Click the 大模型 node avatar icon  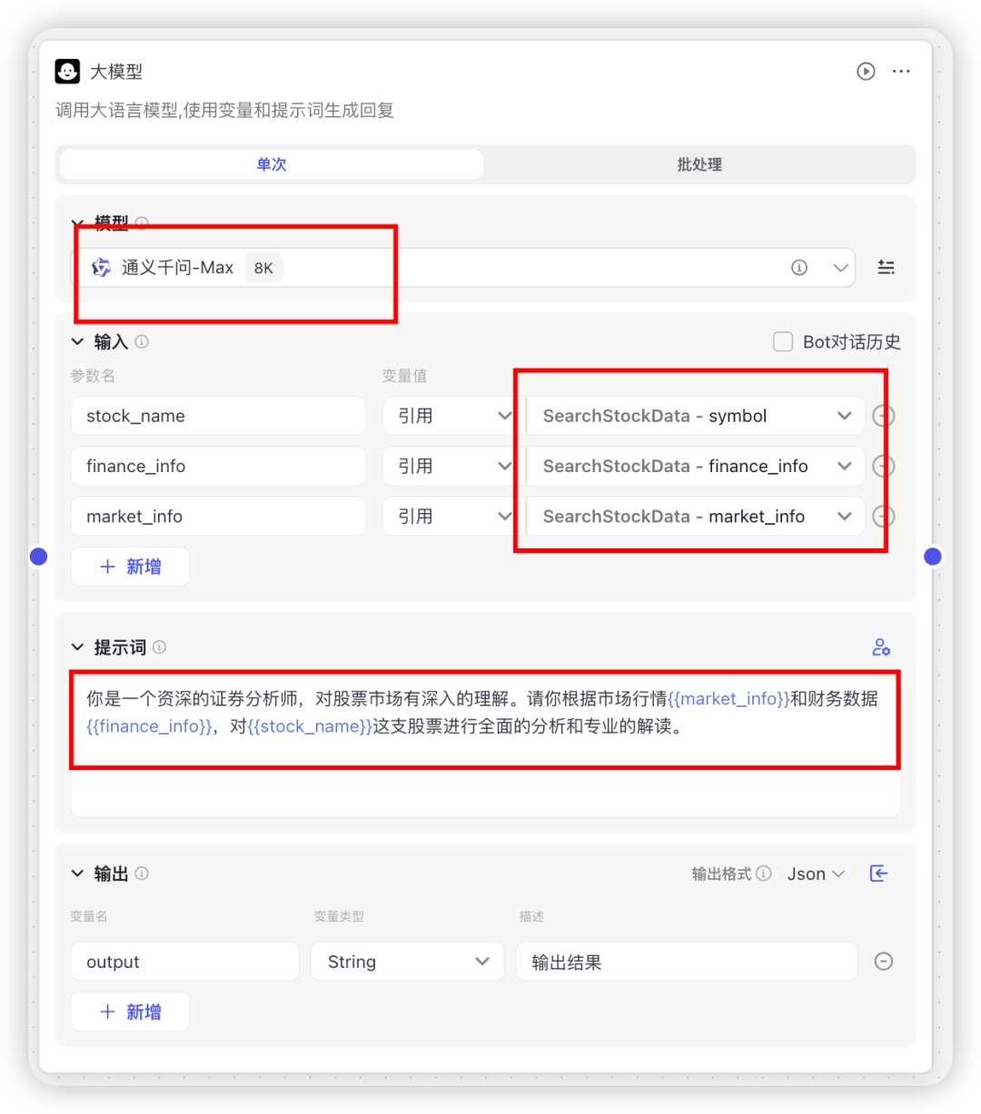click(67, 71)
